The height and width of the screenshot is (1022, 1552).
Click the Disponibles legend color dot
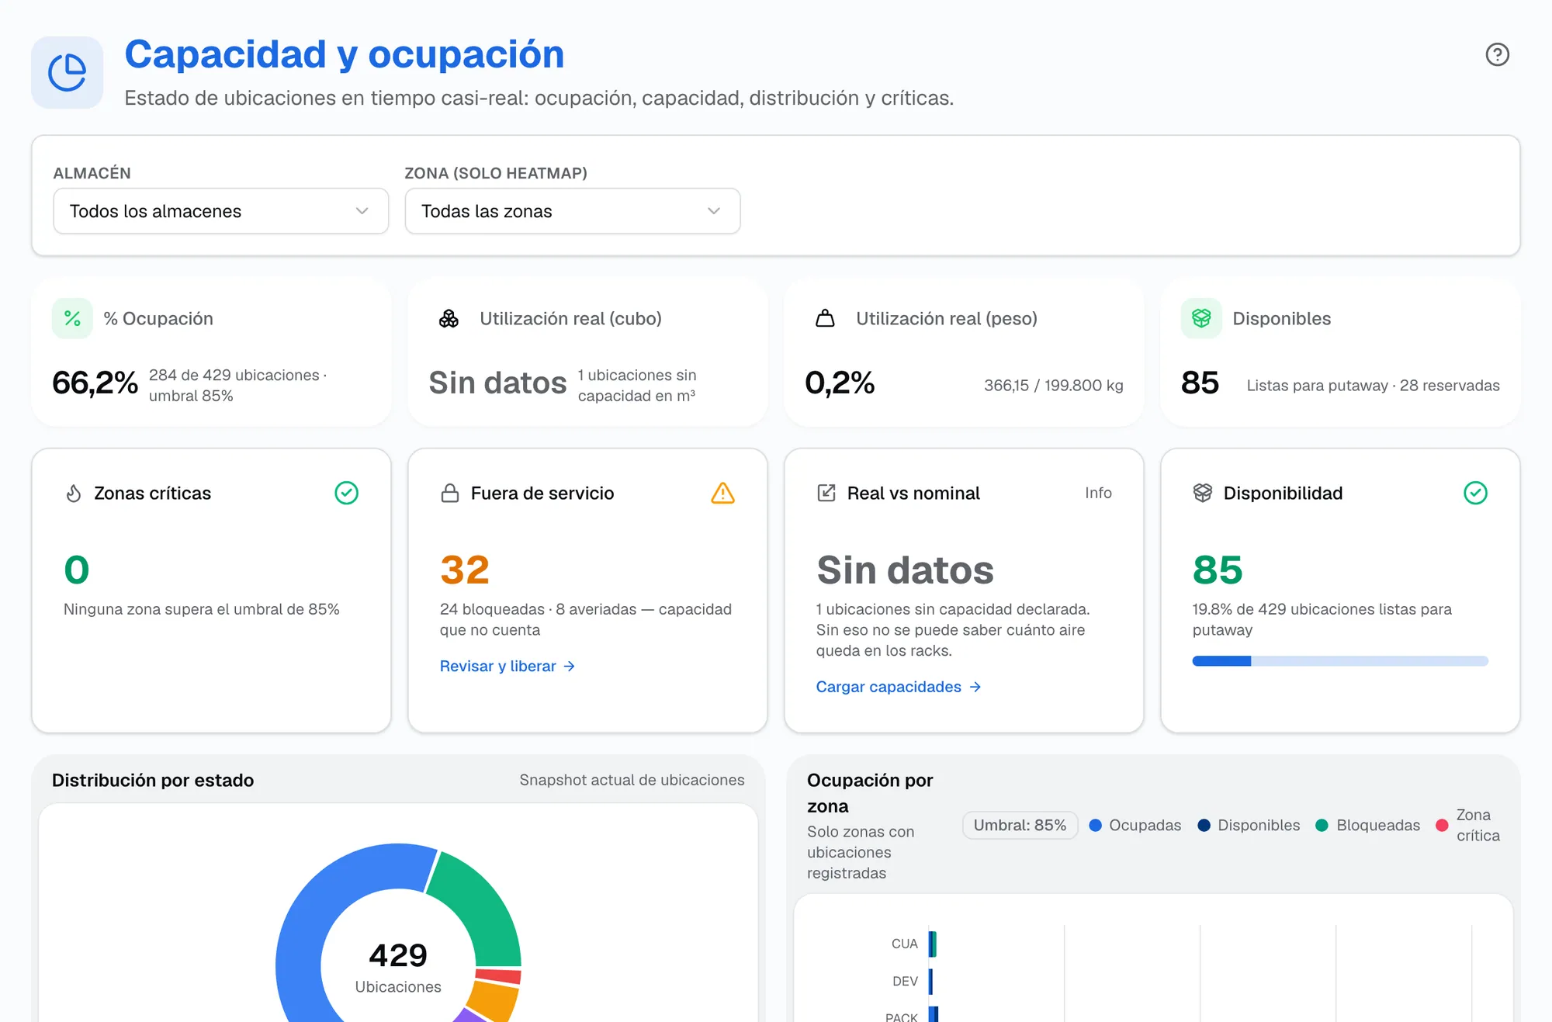1204,826
